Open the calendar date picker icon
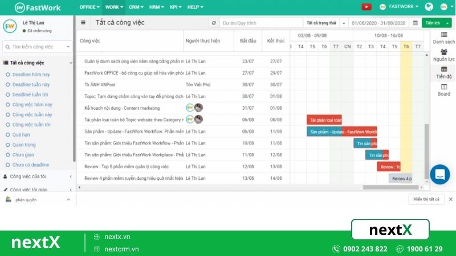 click(x=416, y=23)
